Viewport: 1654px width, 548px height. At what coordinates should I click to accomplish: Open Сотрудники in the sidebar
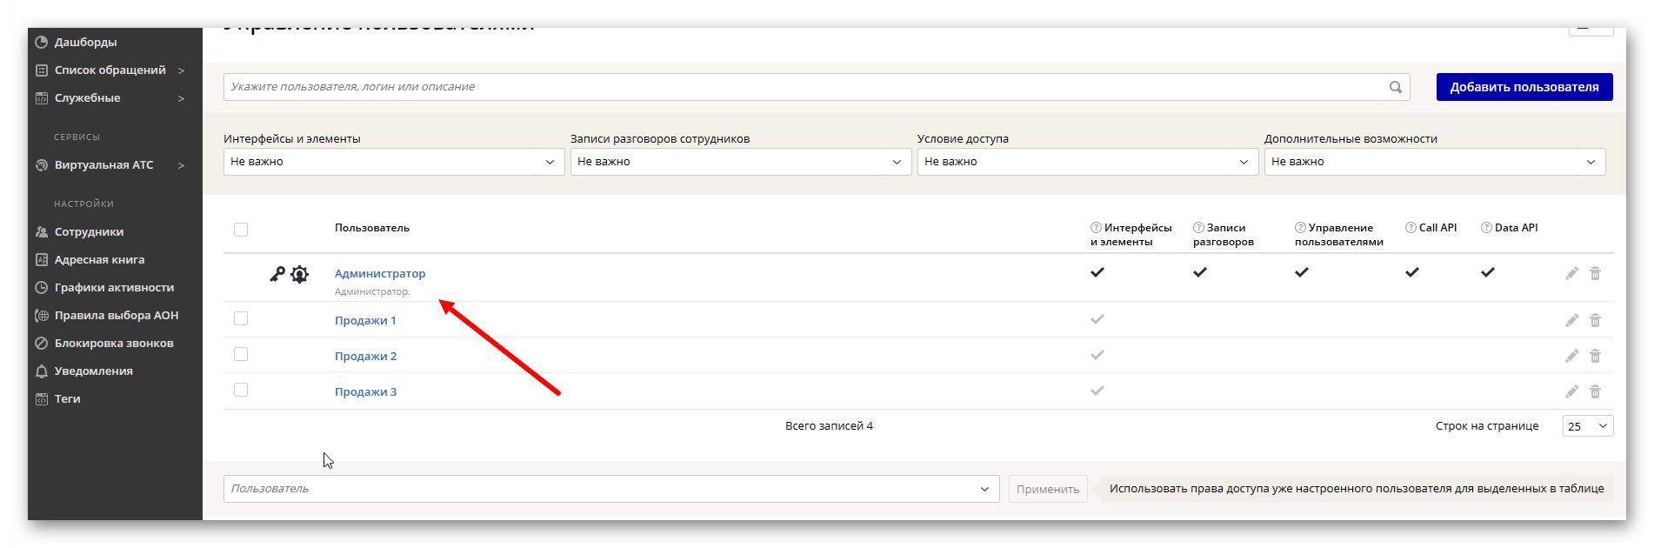coord(89,232)
